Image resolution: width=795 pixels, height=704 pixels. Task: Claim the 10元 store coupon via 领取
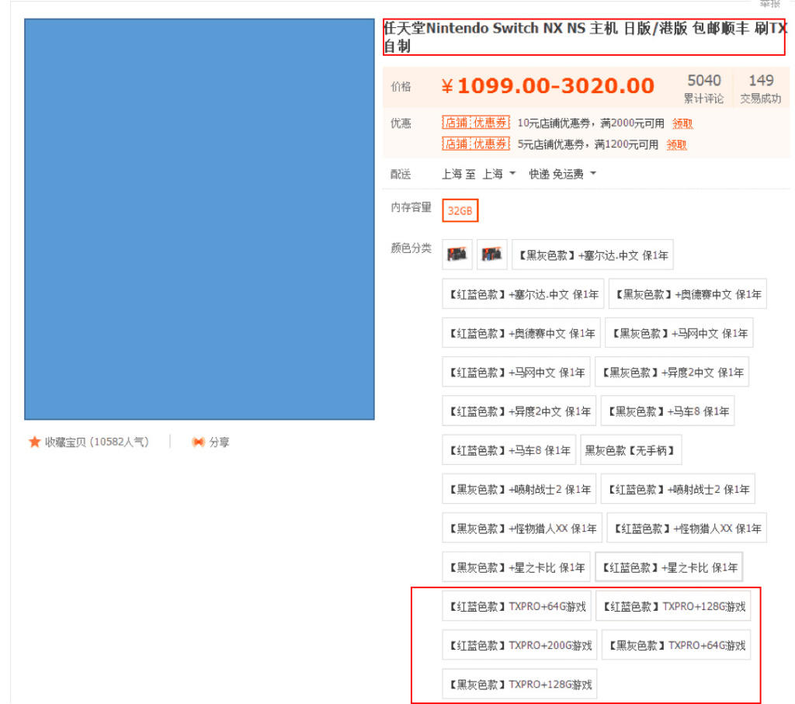coord(682,123)
